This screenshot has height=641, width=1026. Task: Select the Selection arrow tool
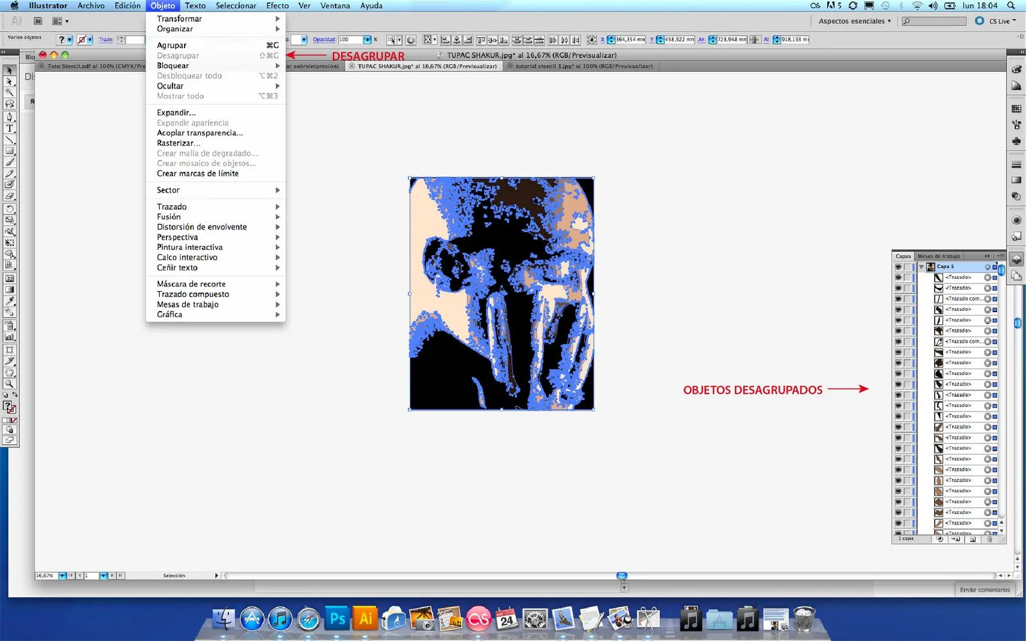coord(9,71)
